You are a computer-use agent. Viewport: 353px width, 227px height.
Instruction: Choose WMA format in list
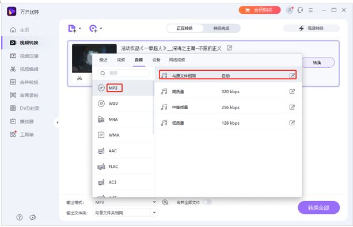(123, 135)
